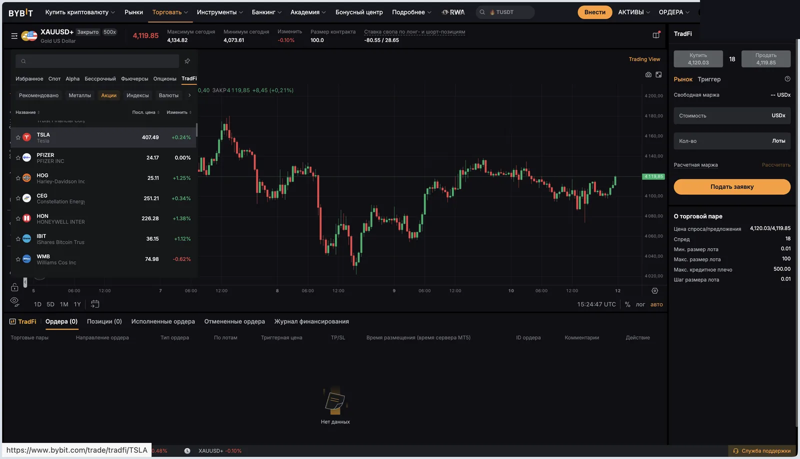Take a chart snapshot with camera icon
Viewport: 800px width, 459px height.
click(648, 75)
